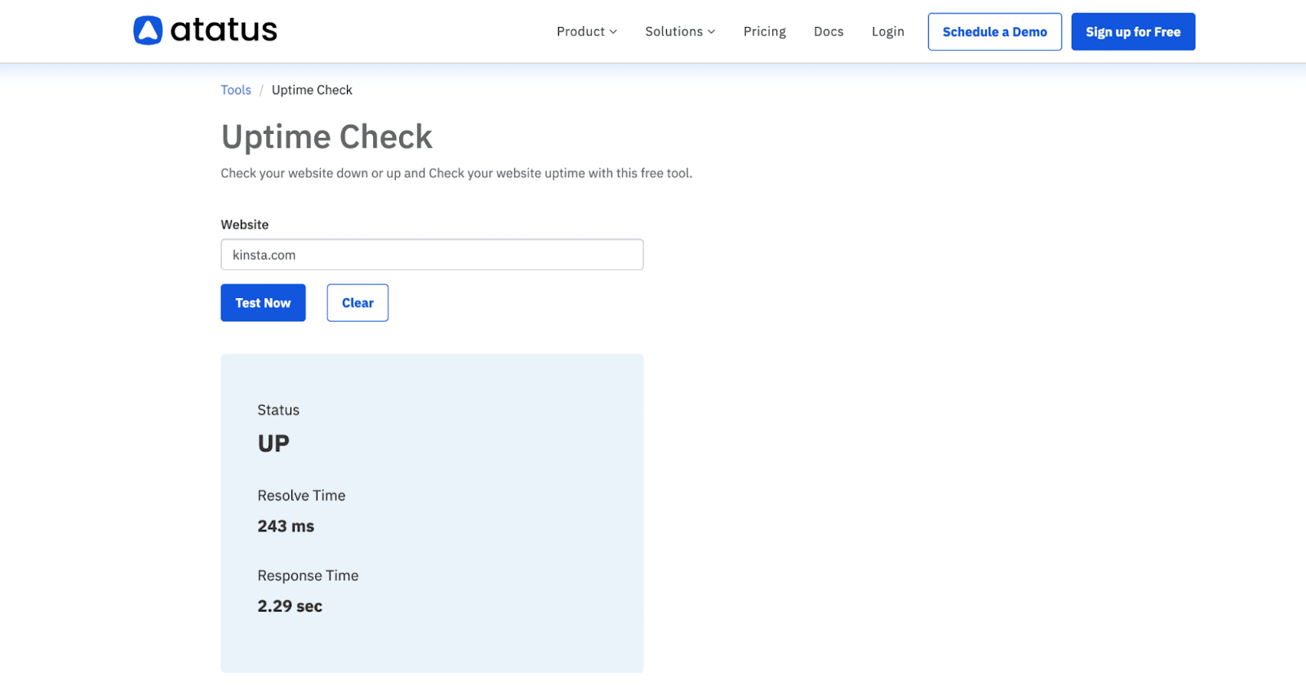Open the Product dropdown menu
The image size is (1306, 685).
[580, 32]
